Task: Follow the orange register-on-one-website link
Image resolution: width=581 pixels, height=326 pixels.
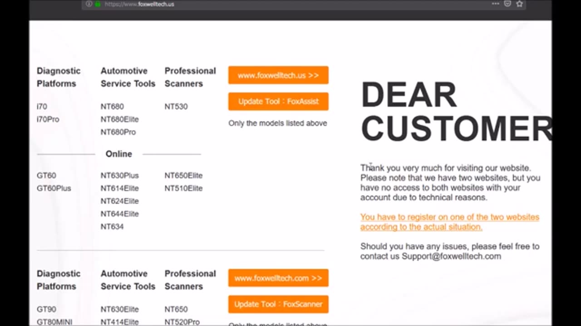Action: click(x=450, y=222)
